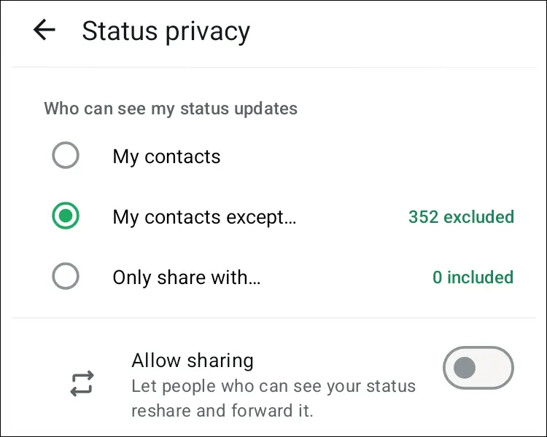
Task: Tap the Only share with… label
Action: 187,277
